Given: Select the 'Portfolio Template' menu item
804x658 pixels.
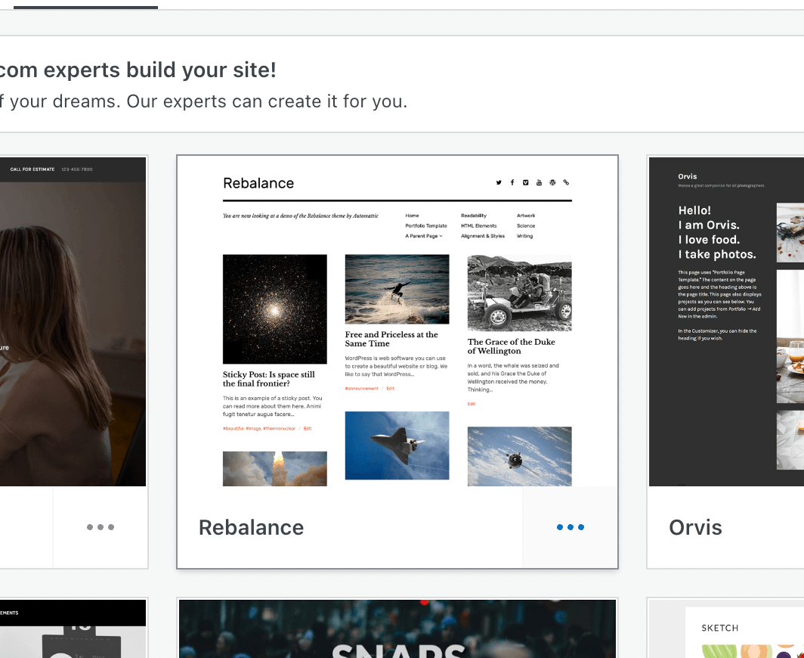Looking at the screenshot, I should click(426, 225).
